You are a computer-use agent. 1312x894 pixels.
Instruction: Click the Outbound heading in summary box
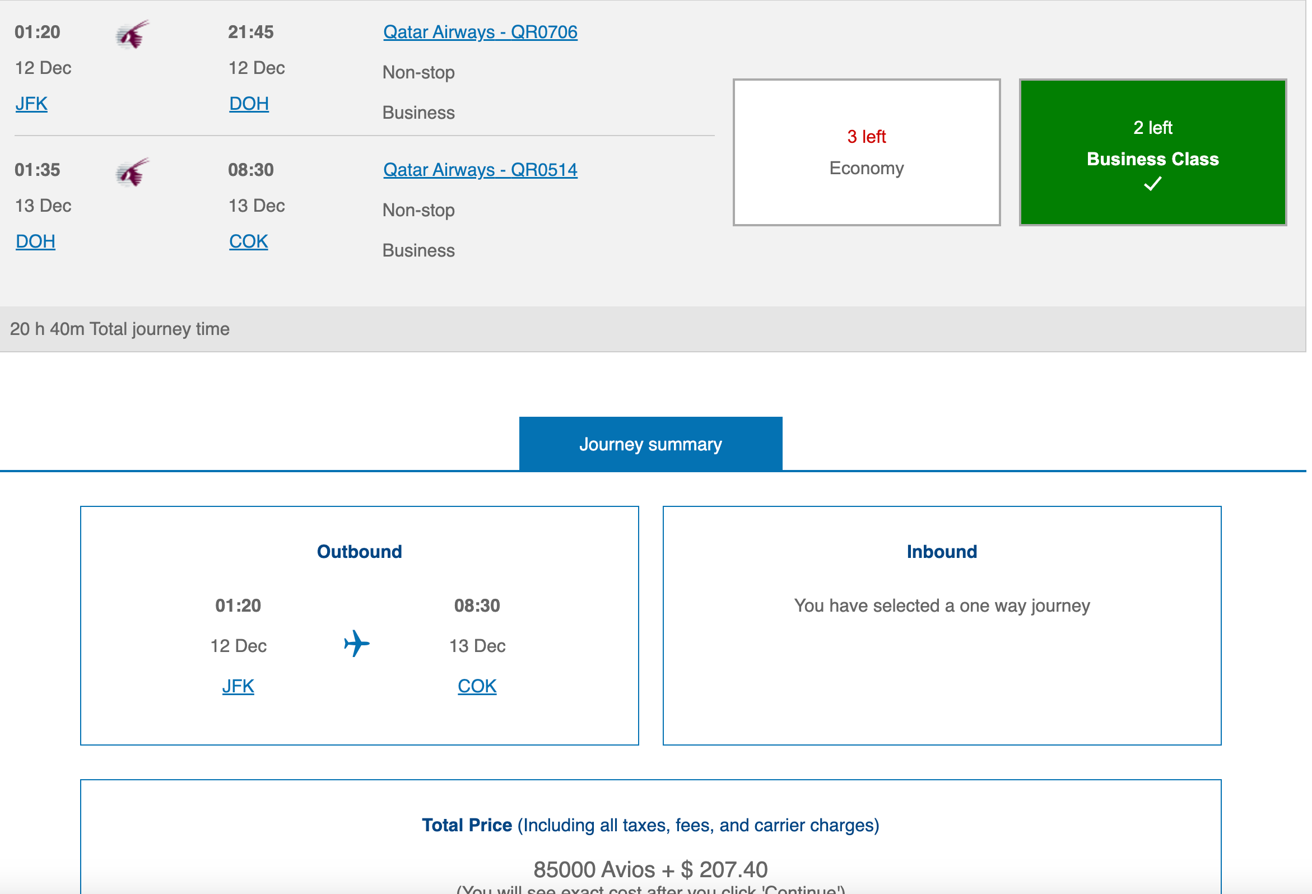359,551
